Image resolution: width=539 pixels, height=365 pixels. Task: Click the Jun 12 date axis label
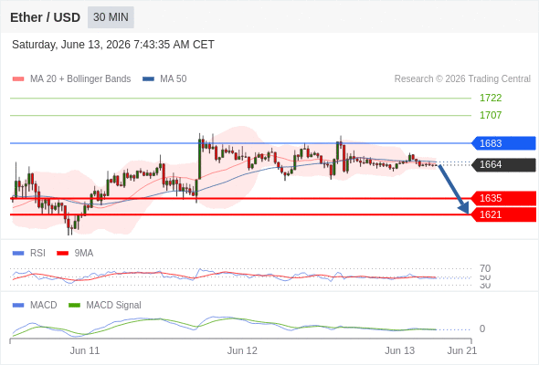(x=242, y=350)
